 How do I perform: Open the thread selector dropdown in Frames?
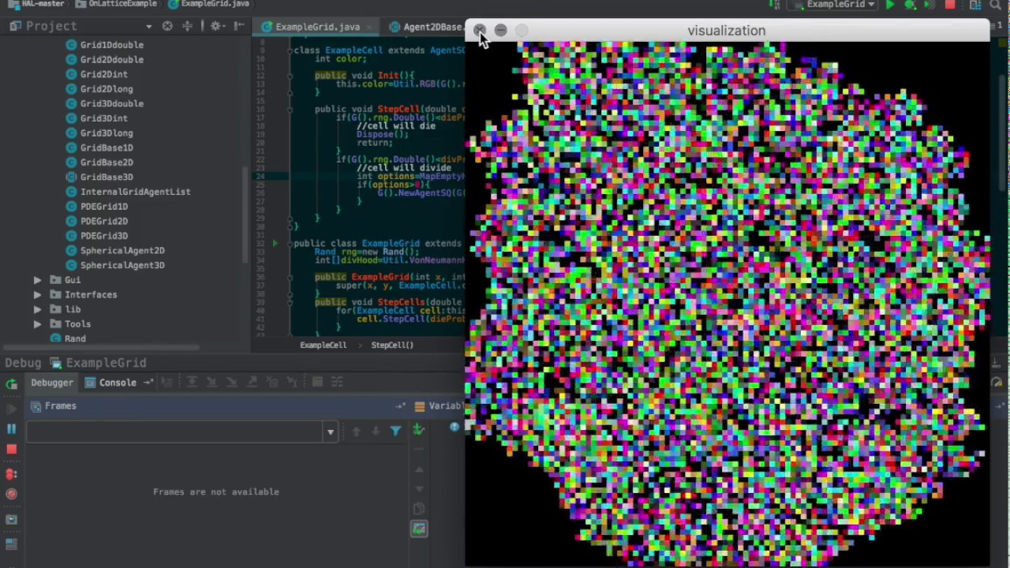331,432
